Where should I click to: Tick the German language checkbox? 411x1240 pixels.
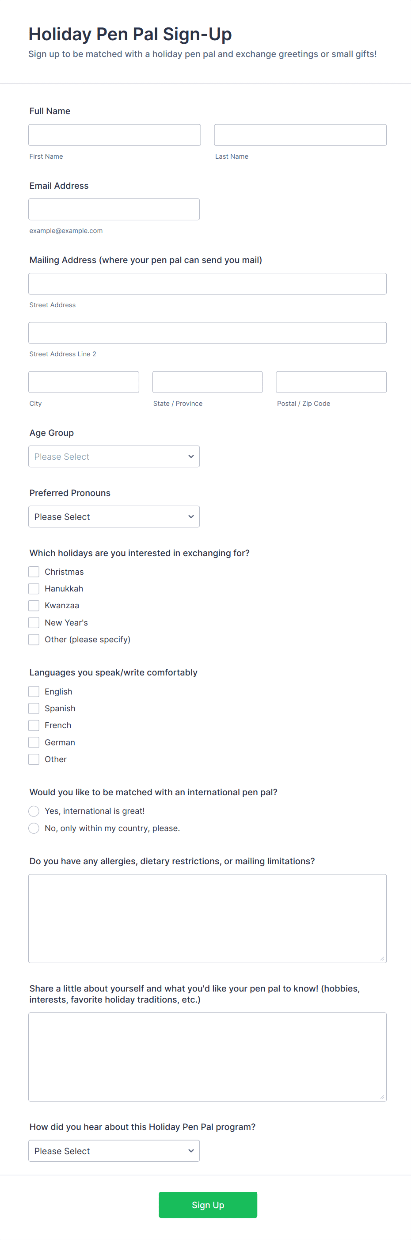coord(34,742)
